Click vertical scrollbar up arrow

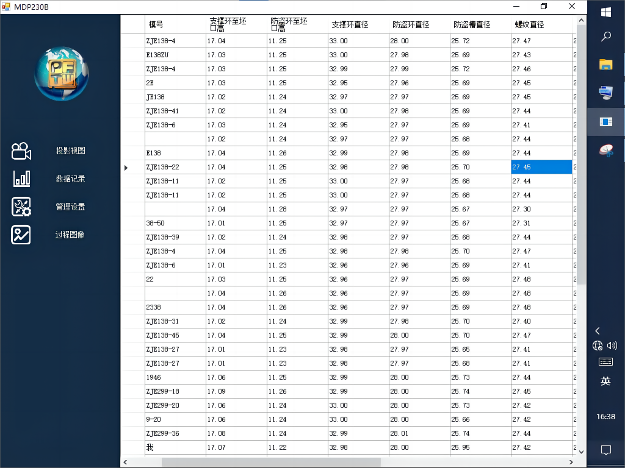tap(581, 20)
